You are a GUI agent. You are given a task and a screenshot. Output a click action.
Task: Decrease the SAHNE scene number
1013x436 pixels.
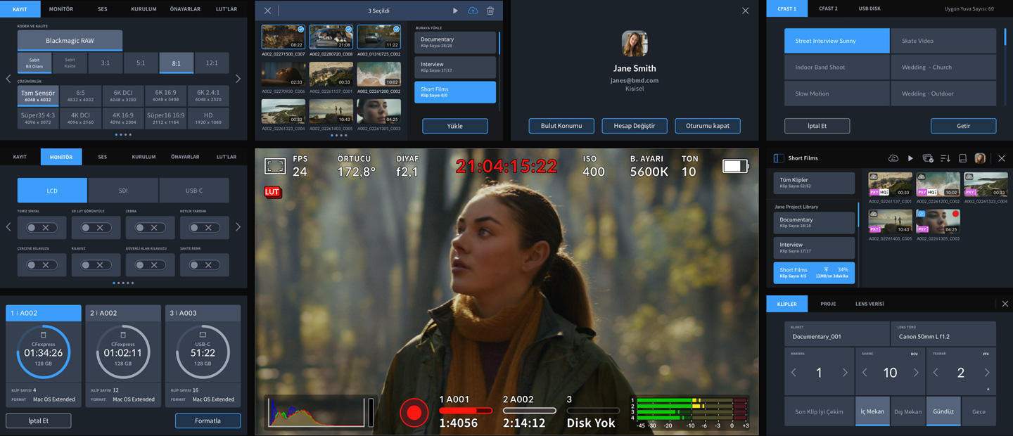point(865,373)
